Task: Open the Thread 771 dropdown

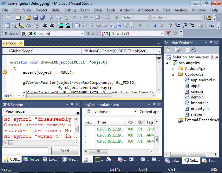Action: [162, 34]
